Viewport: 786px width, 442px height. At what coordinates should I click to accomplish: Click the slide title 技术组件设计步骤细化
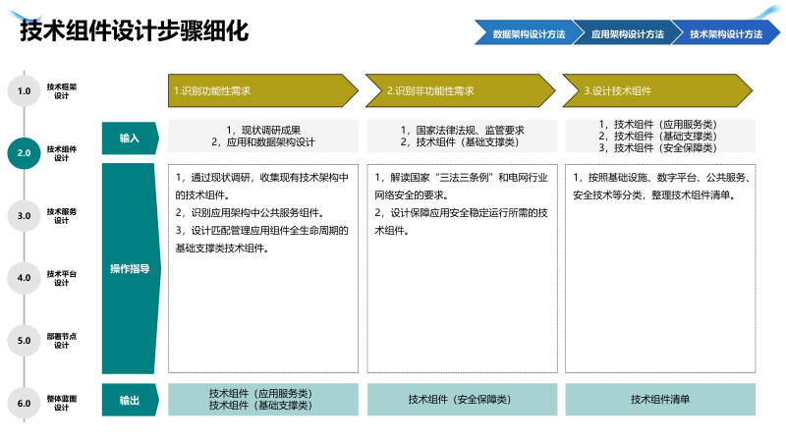pos(134,30)
